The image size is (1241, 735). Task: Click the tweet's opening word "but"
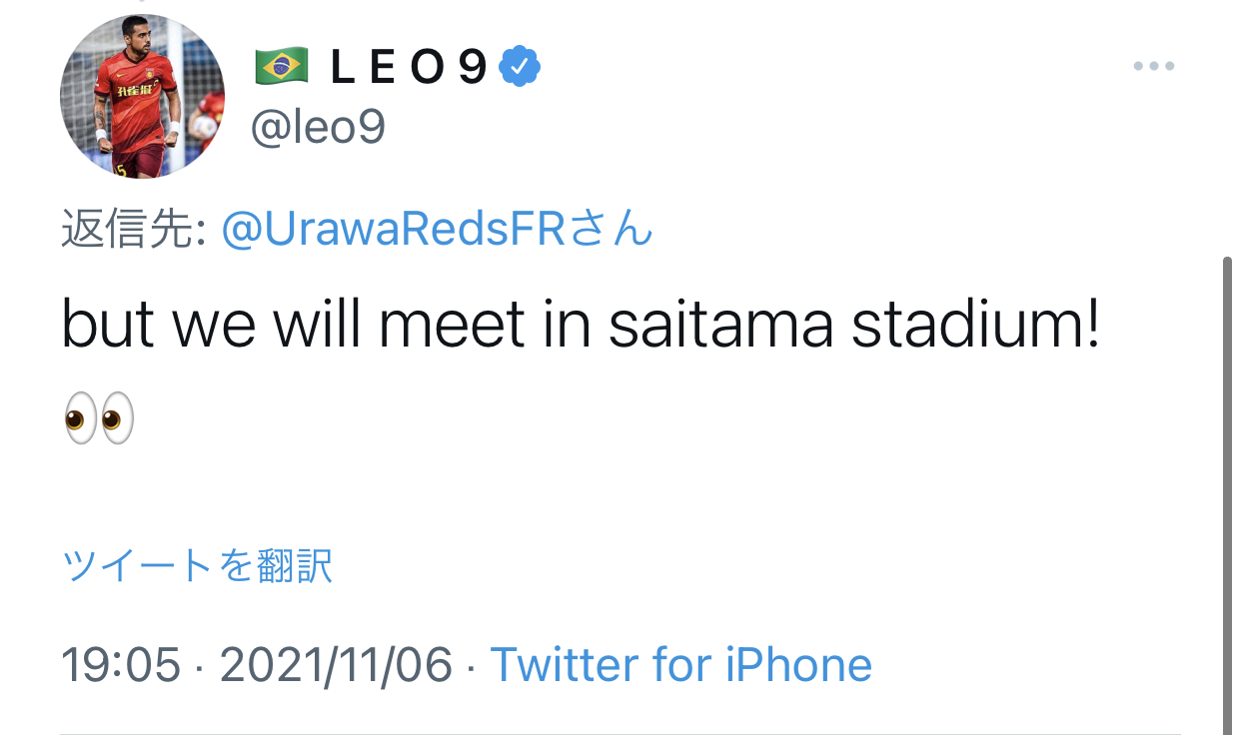(x=110, y=327)
